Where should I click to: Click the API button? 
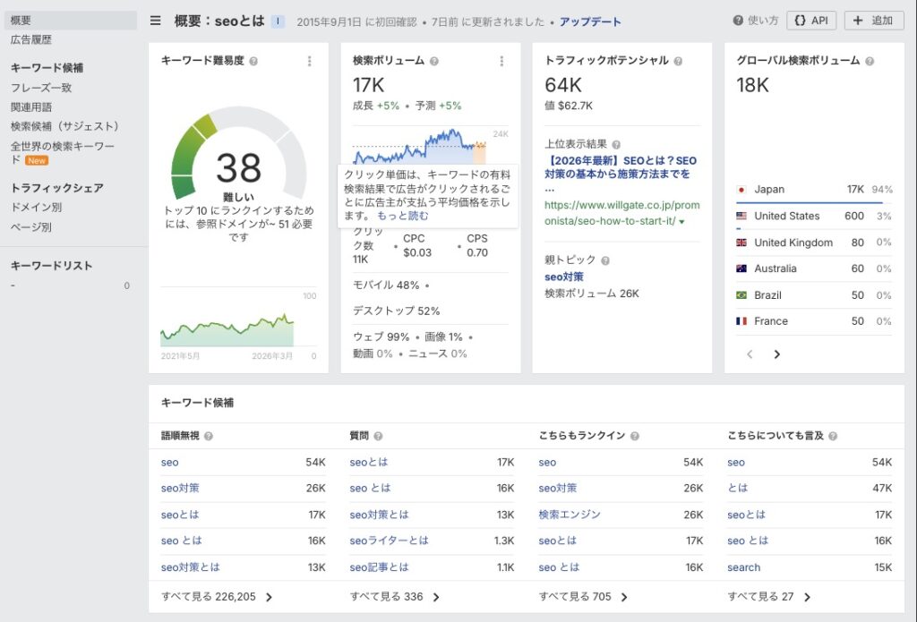[x=811, y=21]
